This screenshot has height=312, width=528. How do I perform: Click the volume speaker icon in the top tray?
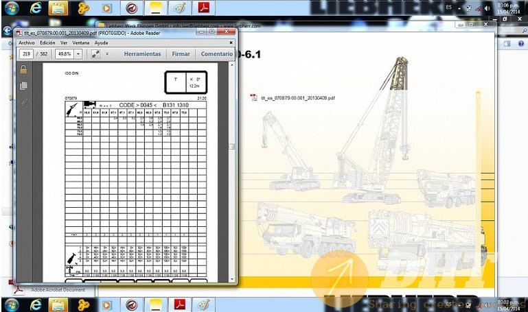(487, 8)
